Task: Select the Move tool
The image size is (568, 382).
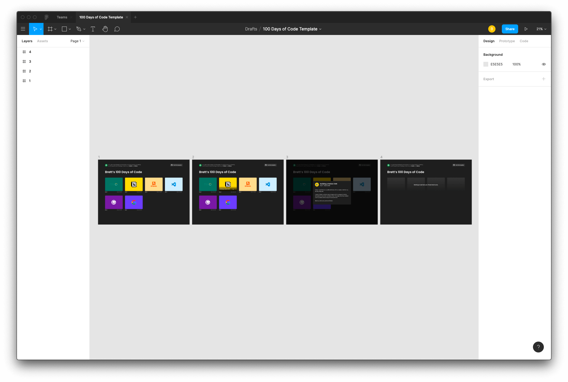Action: (35, 29)
